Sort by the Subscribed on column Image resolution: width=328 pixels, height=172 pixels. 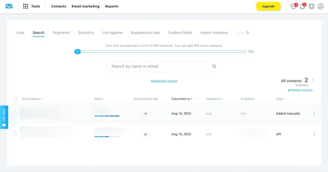pos(182,99)
